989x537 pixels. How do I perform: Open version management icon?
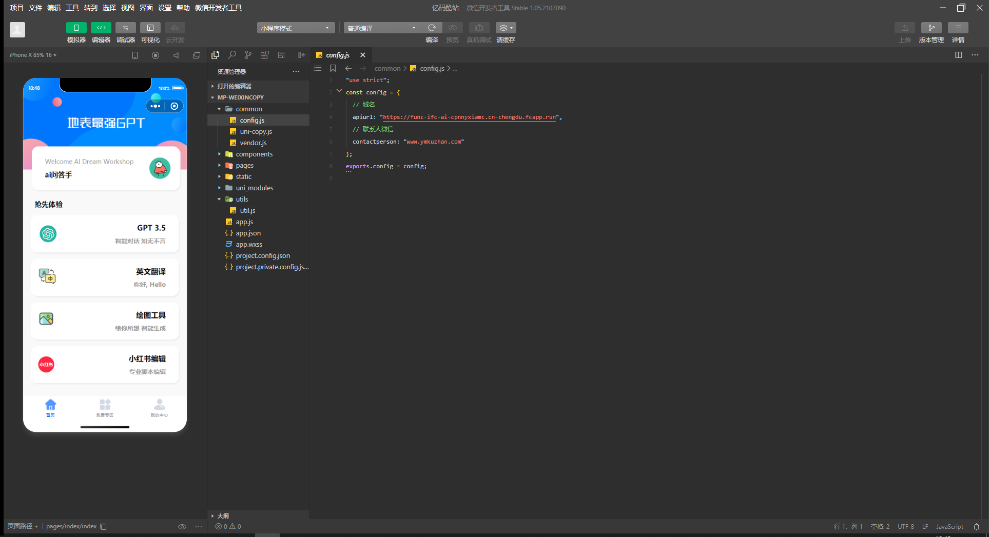(x=931, y=28)
